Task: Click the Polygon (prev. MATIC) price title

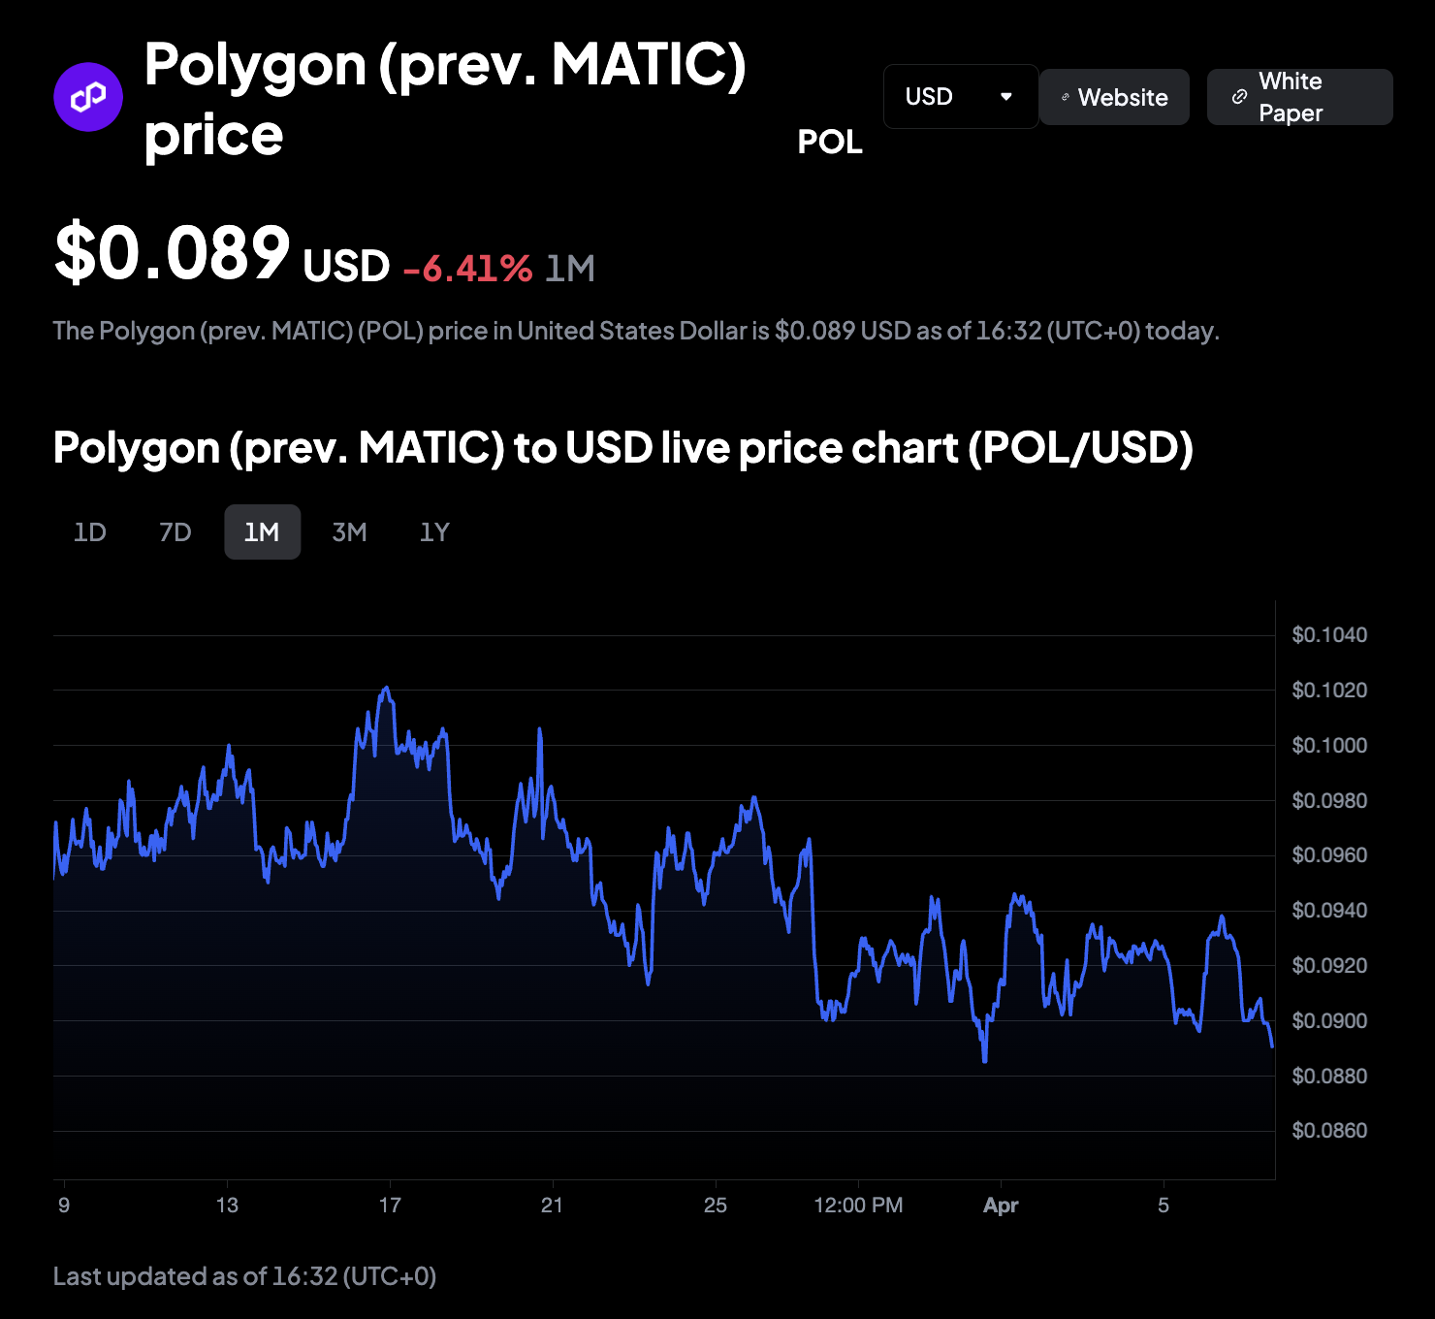Action: tap(446, 99)
